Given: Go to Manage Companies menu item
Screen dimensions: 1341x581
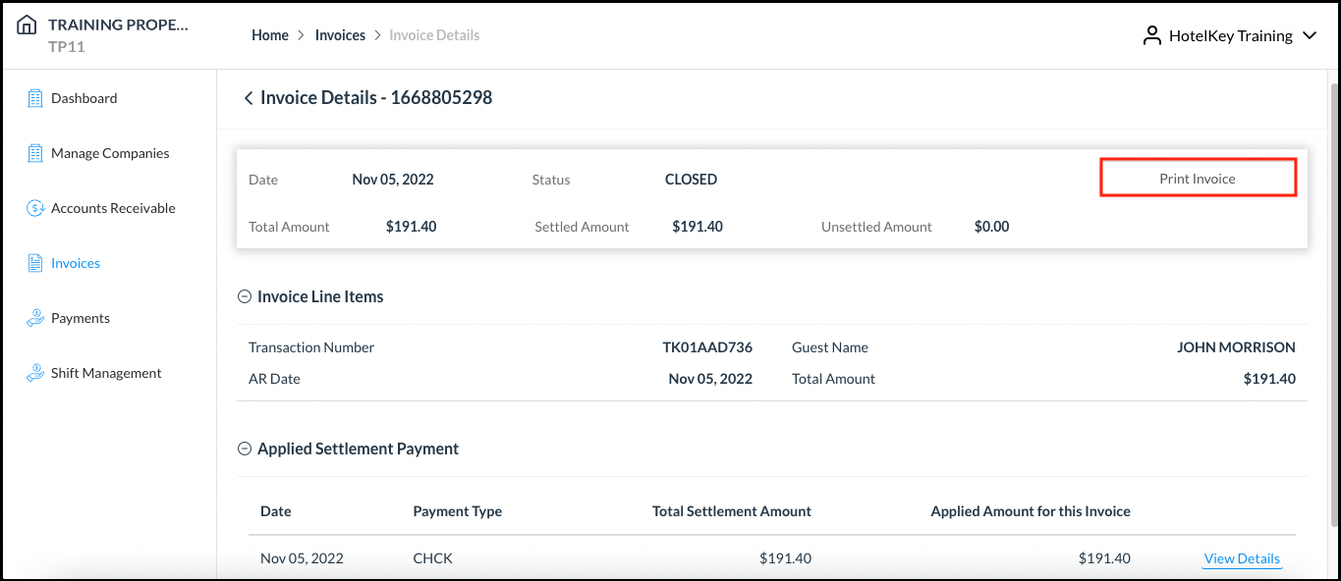Looking at the screenshot, I should (x=110, y=153).
